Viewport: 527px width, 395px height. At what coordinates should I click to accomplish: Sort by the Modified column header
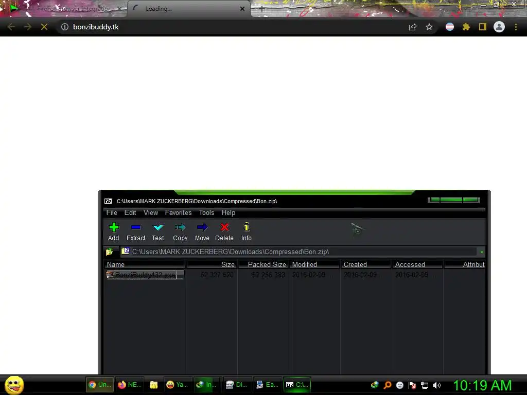click(x=314, y=264)
